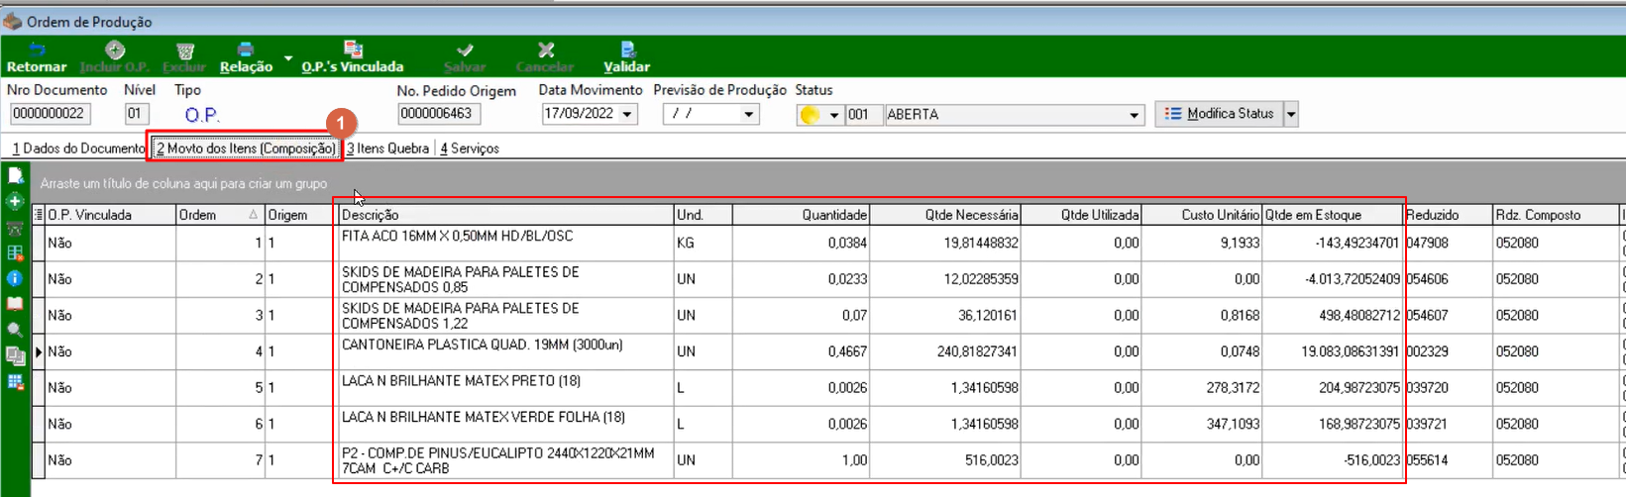Click the Nível field showing 01
The image size is (1626, 497).
[137, 115]
